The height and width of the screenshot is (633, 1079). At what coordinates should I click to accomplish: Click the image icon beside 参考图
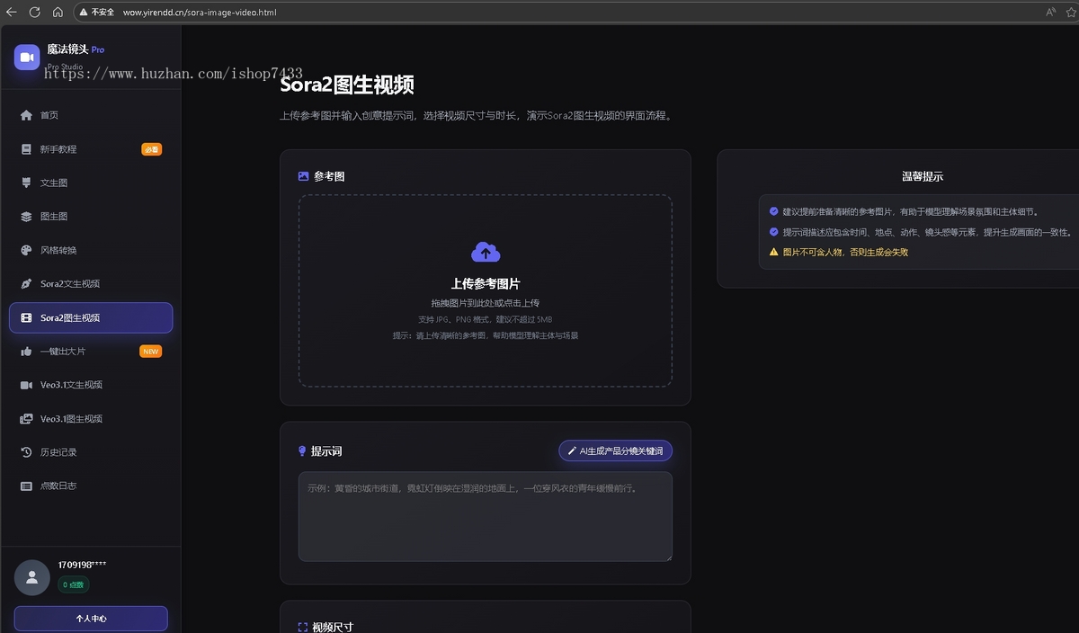click(x=304, y=176)
